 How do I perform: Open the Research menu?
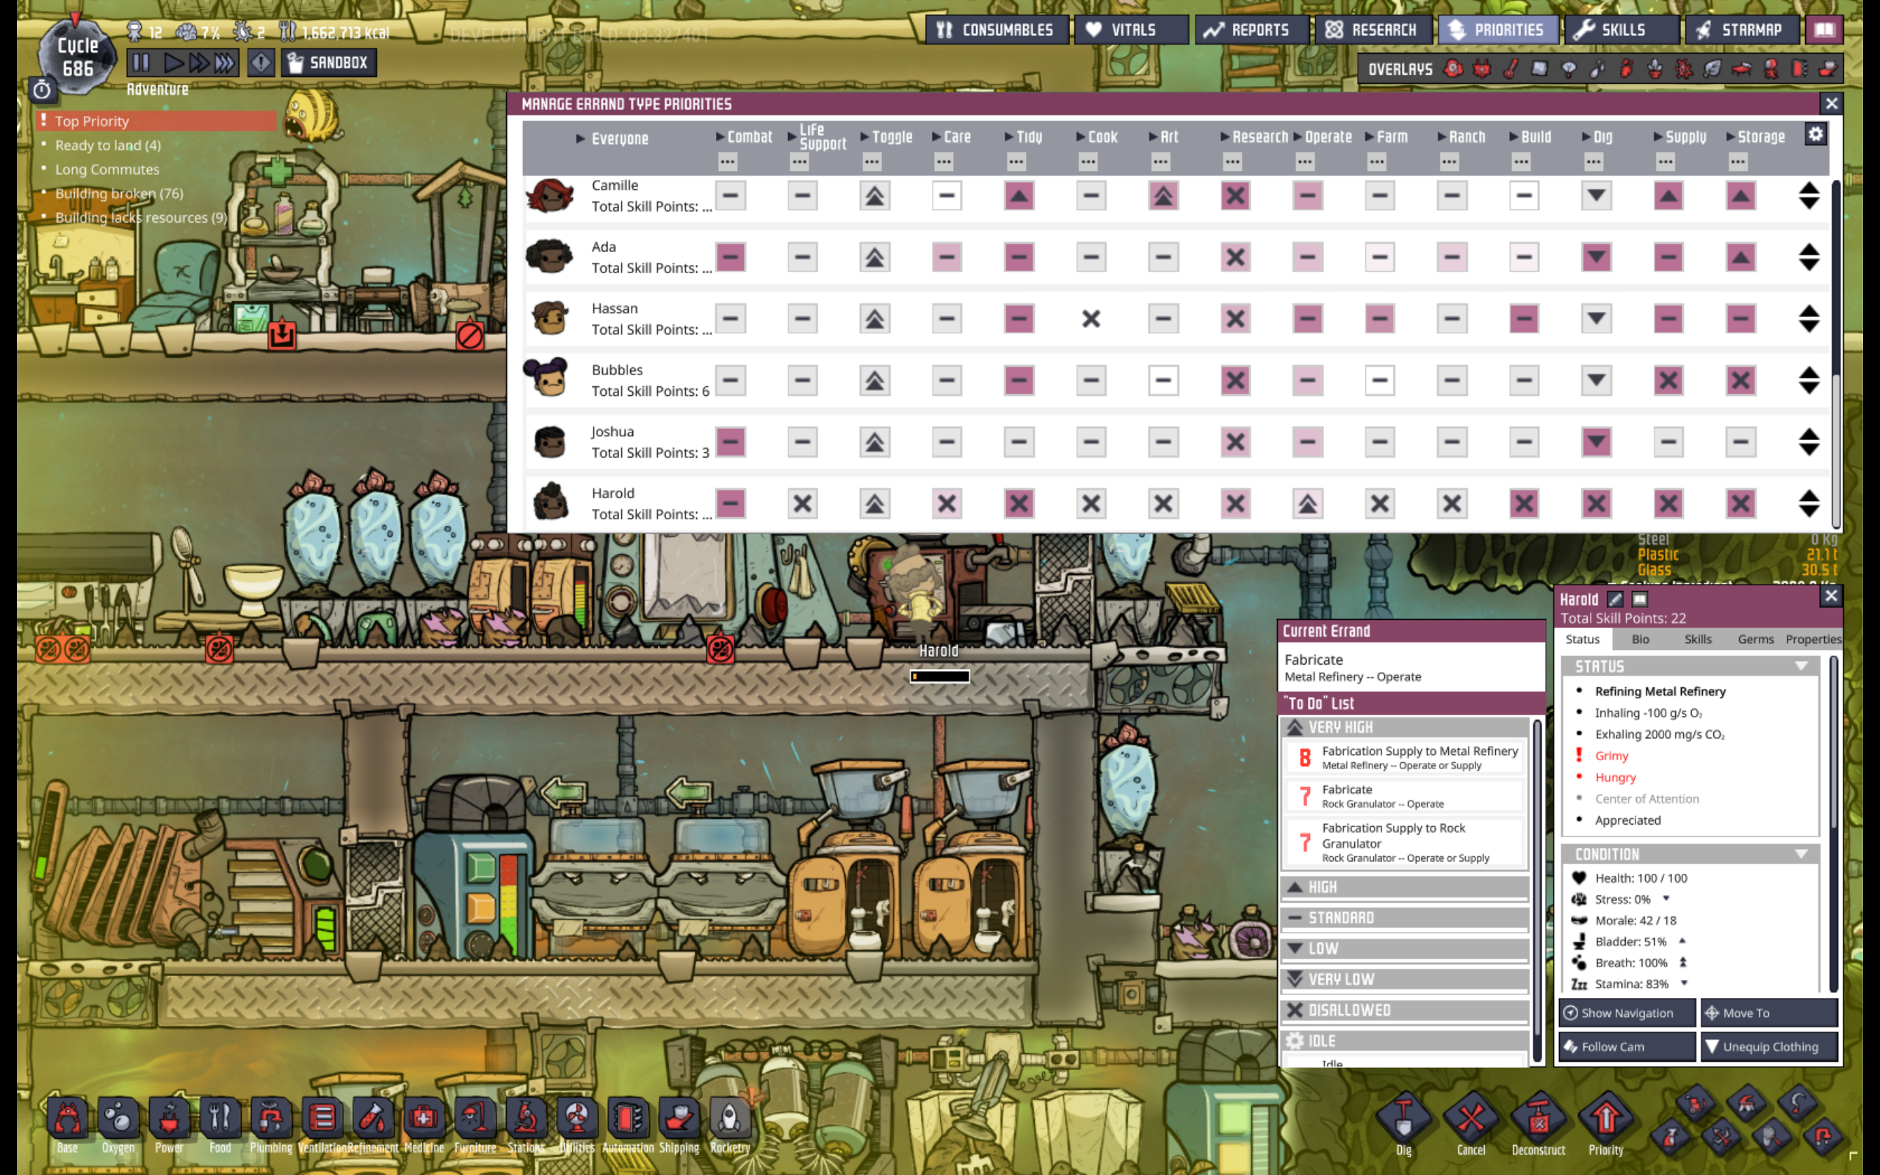tap(1373, 30)
